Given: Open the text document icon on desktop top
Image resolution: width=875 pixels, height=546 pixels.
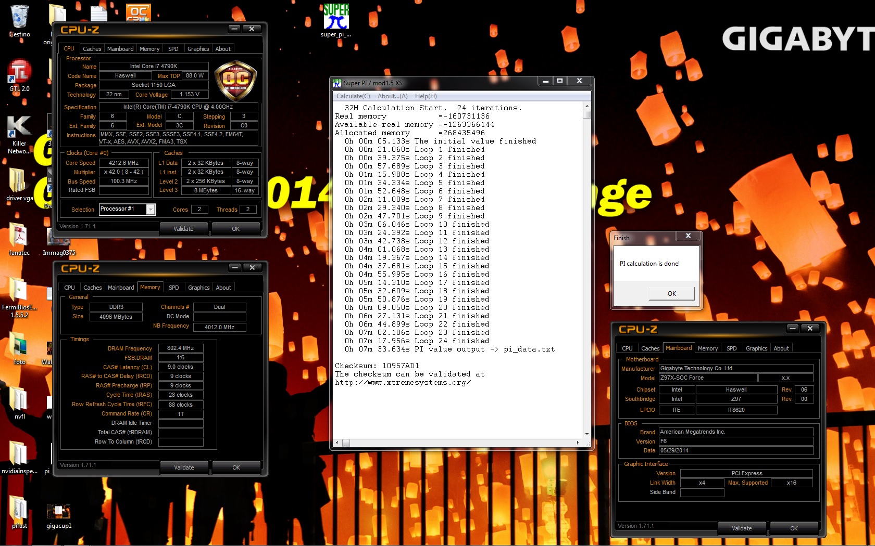Looking at the screenshot, I should (98, 14).
